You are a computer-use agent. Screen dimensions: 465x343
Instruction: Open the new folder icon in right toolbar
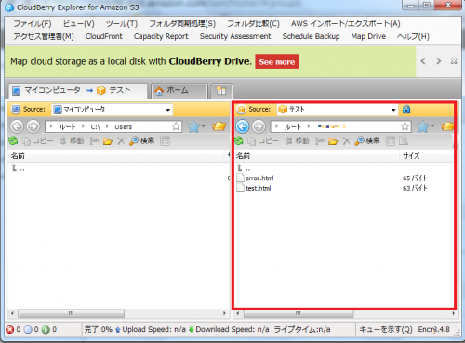pyautogui.click(x=333, y=141)
